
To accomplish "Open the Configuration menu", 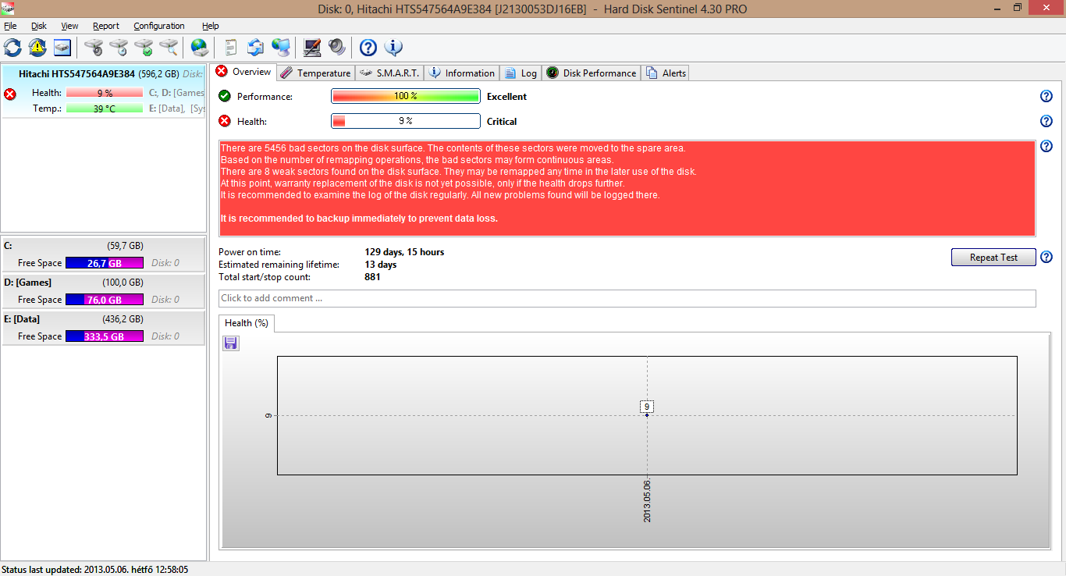I will [159, 26].
